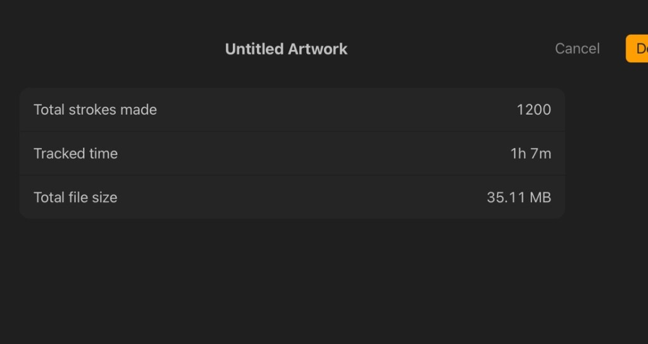Select the Tracked time label
648x344 pixels.
click(75, 153)
